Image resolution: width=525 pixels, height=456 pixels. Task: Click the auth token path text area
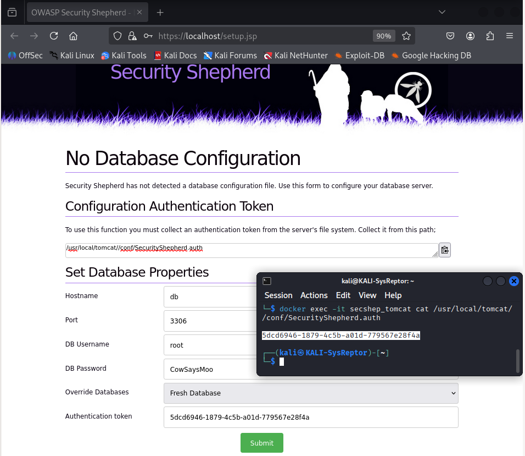click(252, 250)
